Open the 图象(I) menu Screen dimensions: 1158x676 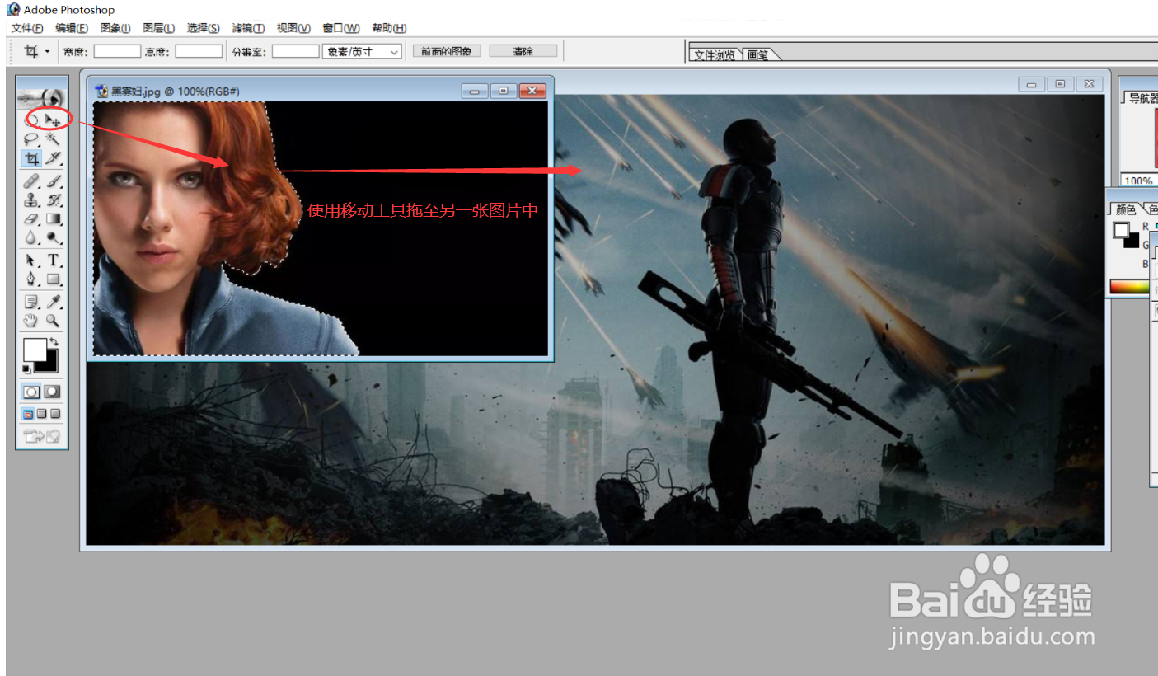pos(115,28)
